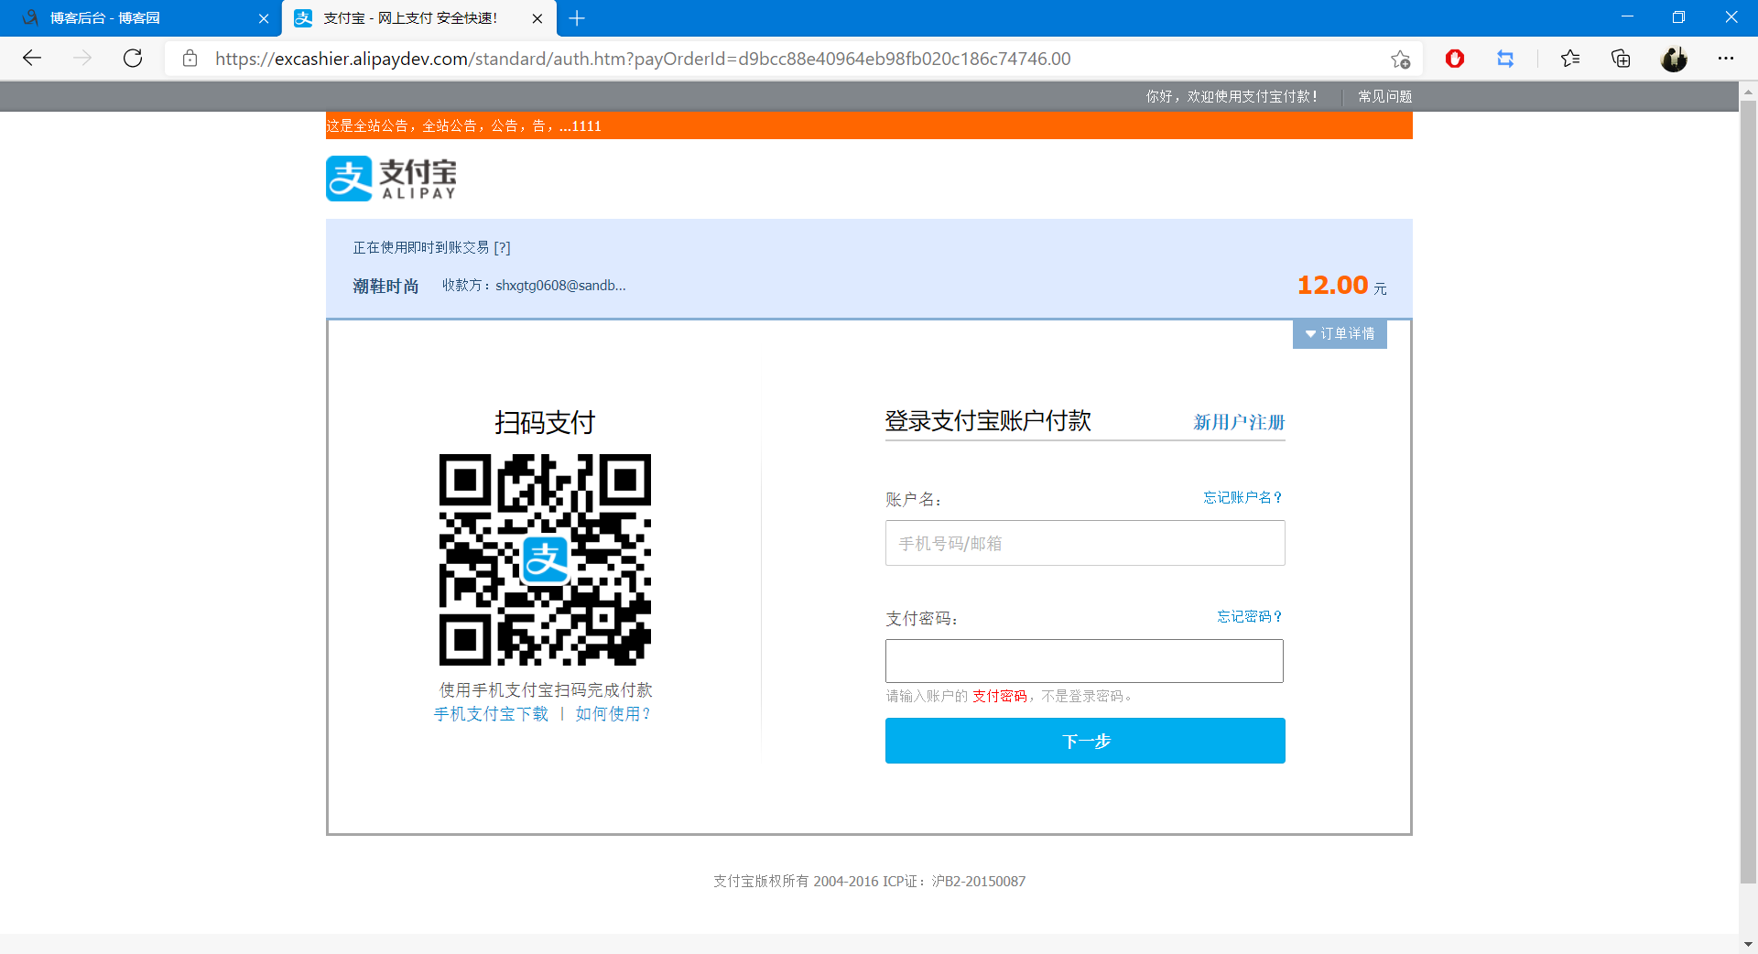Click the 忘记账户名? link

pos(1243,497)
